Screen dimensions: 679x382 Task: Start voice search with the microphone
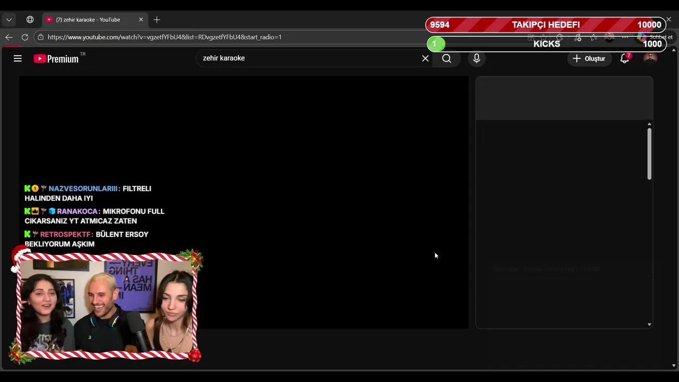pyautogui.click(x=476, y=58)
